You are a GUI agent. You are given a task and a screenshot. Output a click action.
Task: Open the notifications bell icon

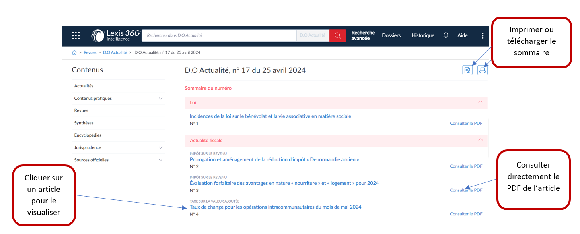coord(446,35)
